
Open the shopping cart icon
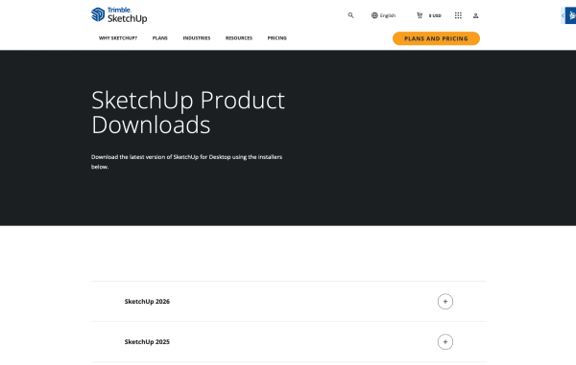pyautogui.click(x=420, y=15)
